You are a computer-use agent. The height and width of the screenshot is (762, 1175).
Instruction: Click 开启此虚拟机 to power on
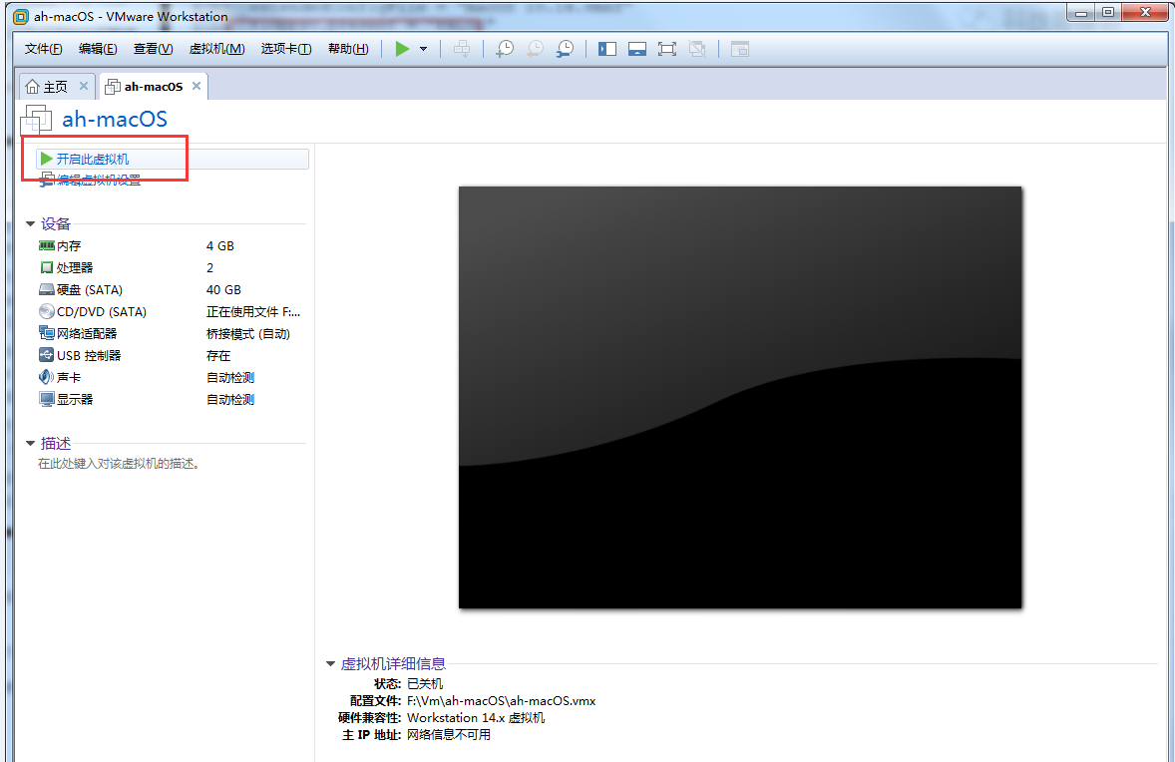92,160
